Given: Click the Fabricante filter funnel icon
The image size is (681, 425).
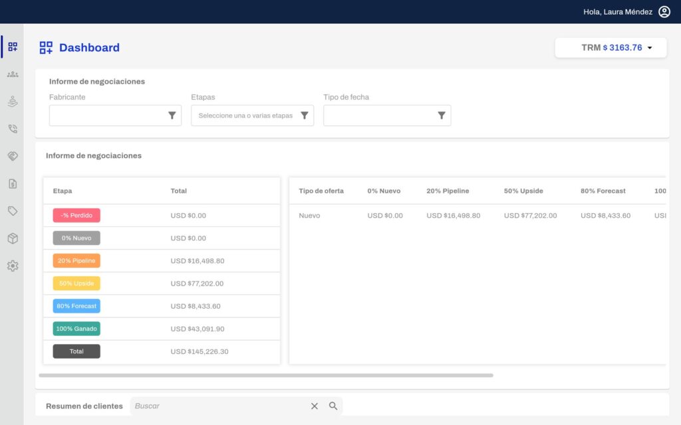Looking at the screenshot, I should tap(172, 116).
